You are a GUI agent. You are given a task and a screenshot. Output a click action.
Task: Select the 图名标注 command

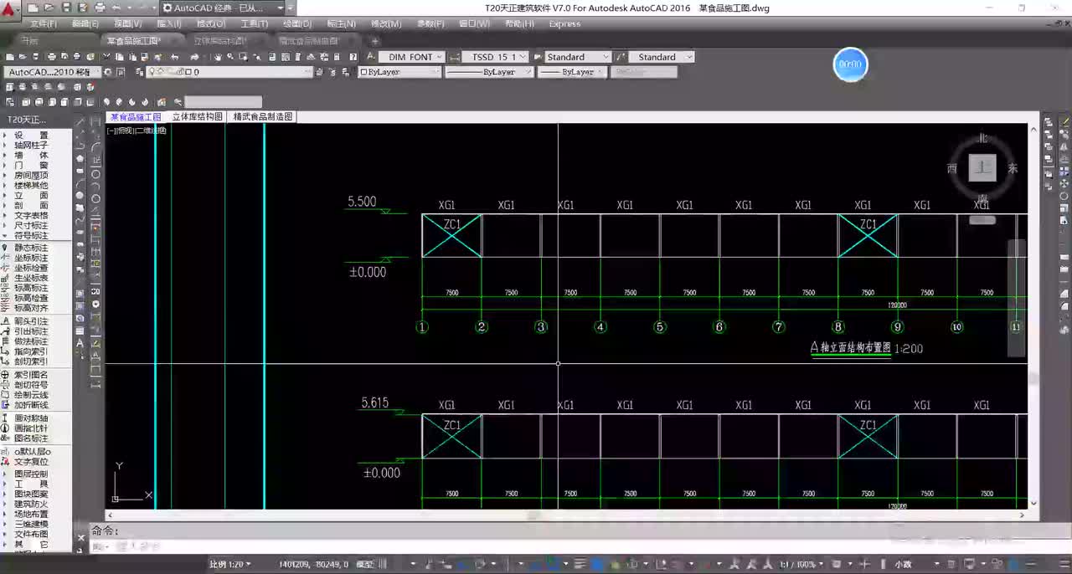(x=30, y=438)
